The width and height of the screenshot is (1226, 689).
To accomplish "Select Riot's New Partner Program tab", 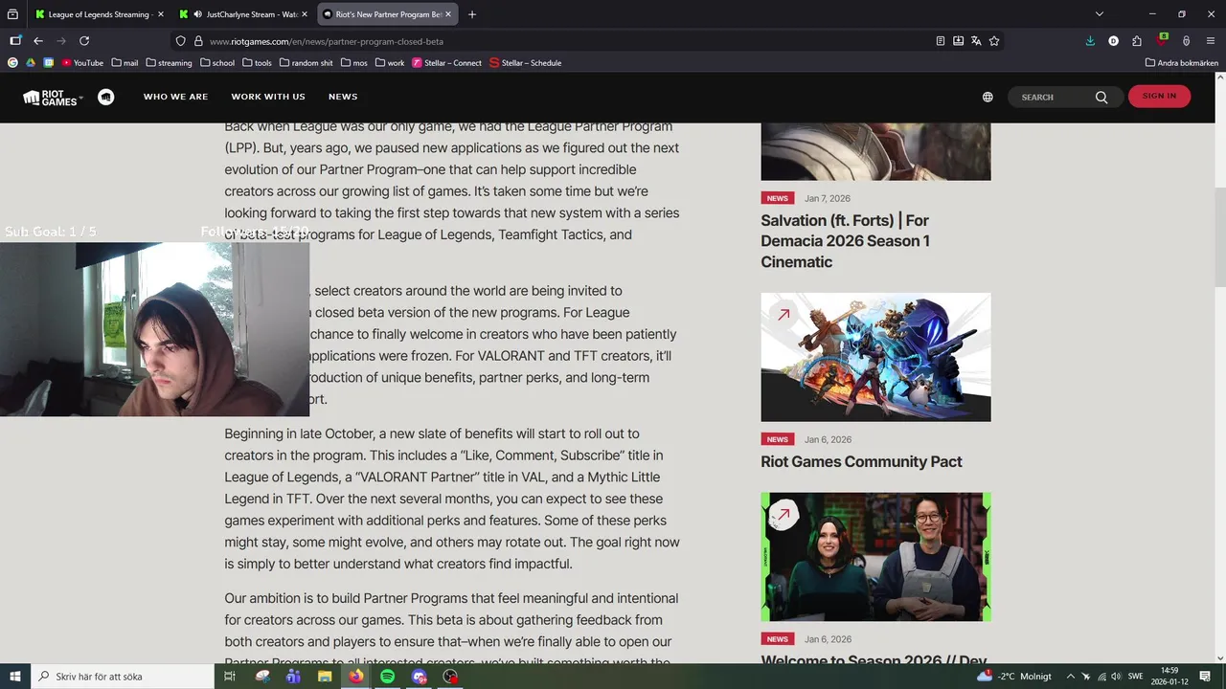I will pos(387,14).
